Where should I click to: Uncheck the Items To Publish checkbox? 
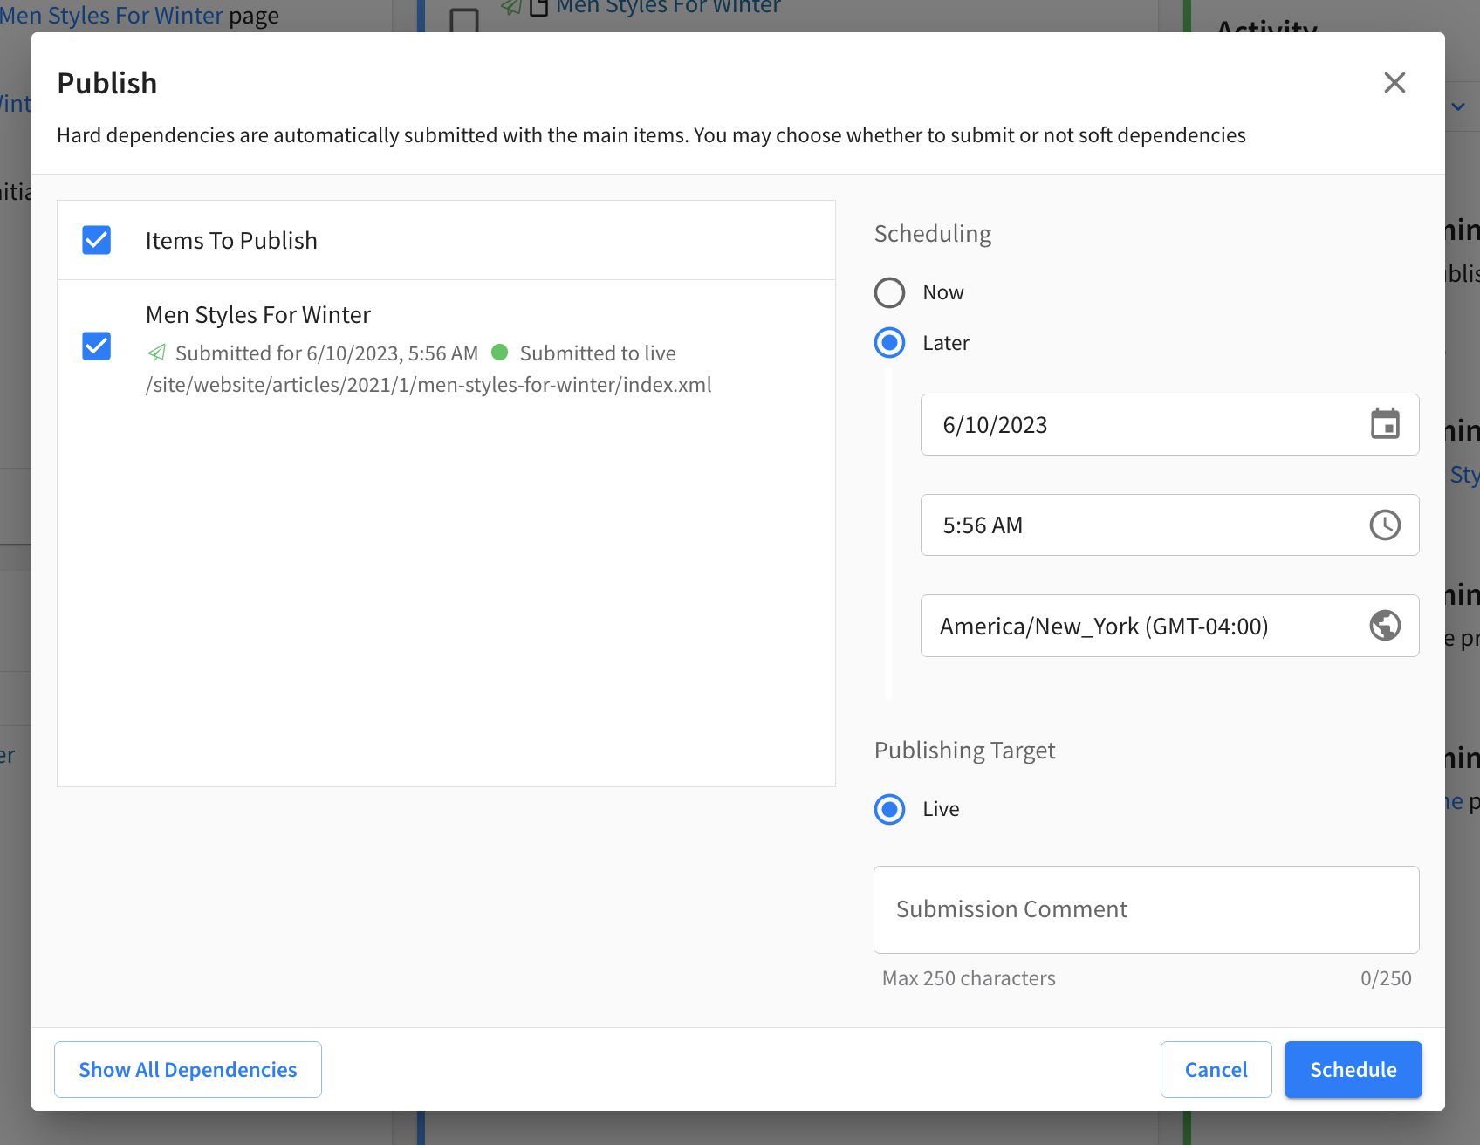point(96,240)
